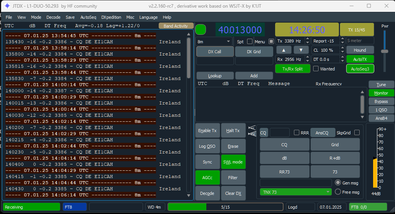The image size is (395, 214).
Task: Click the Band Activity vertical scrollbar
Action: pos(189,114)
